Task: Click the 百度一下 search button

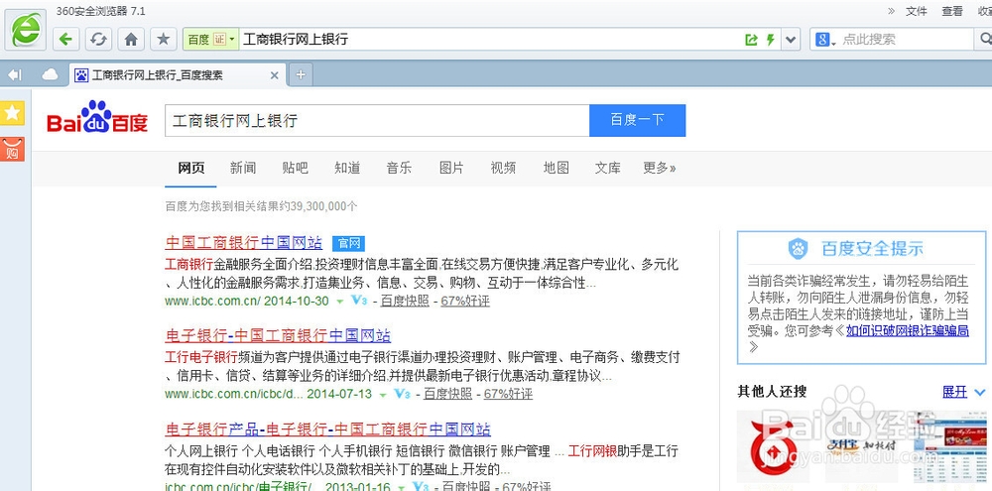Action: (x=637, y=120)
